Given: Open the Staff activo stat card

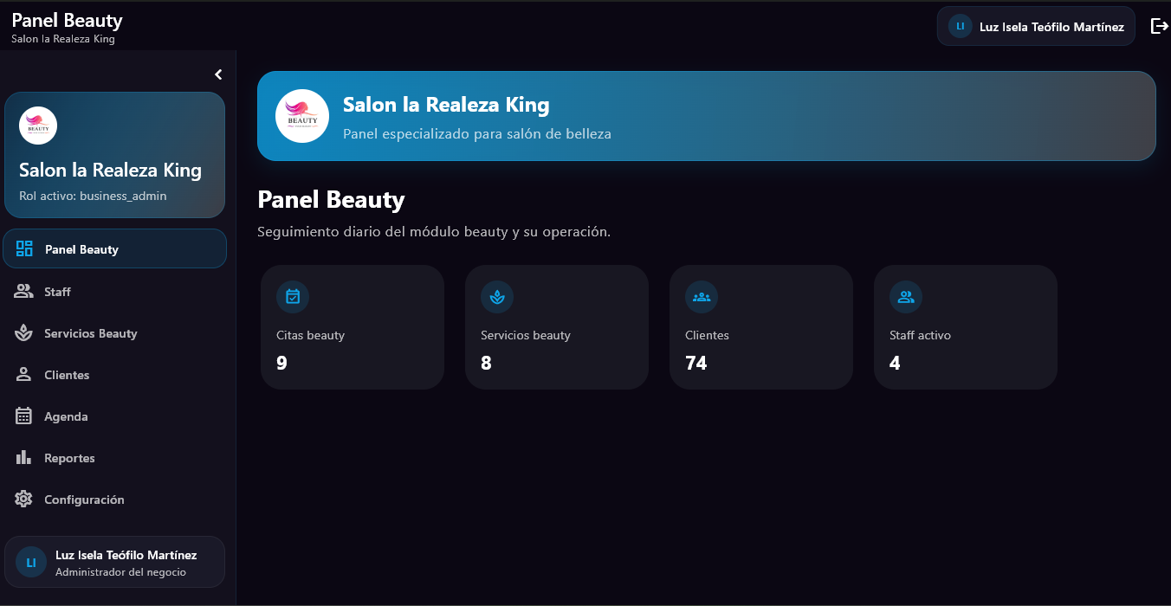Looking at the screenshot, I should [966, 327].
